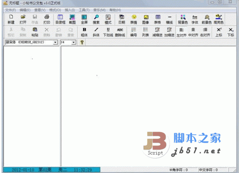
Task: Click inside the left directory panel
Action: tap(31, 106)
